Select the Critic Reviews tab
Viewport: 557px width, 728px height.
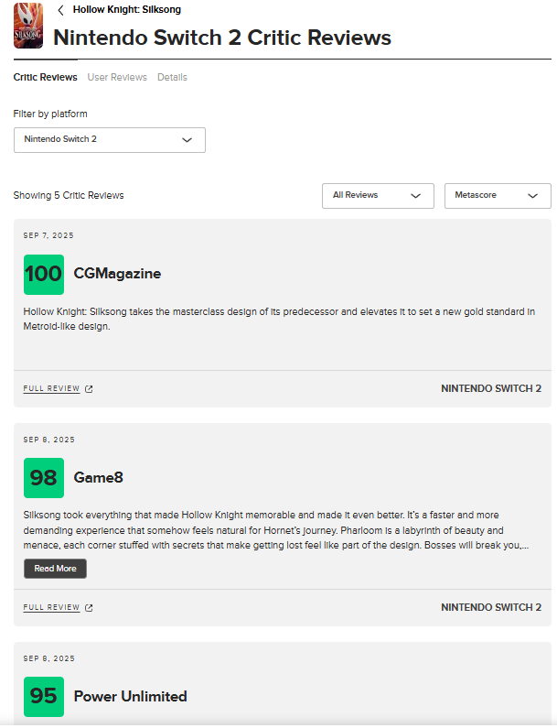point(45,78)
